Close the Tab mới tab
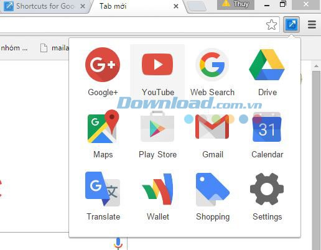Viewport: 321px width, 250px height. tap(176, 6)
